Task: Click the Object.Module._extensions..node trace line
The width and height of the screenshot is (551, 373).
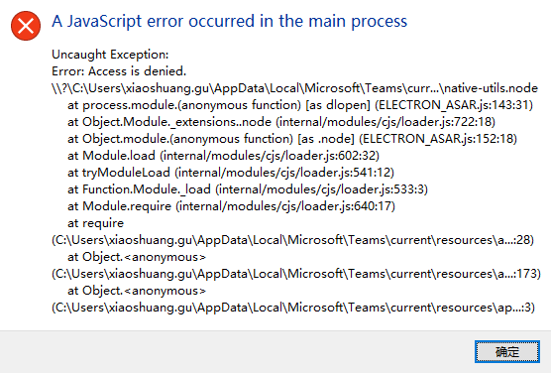Action: [281, 122]
